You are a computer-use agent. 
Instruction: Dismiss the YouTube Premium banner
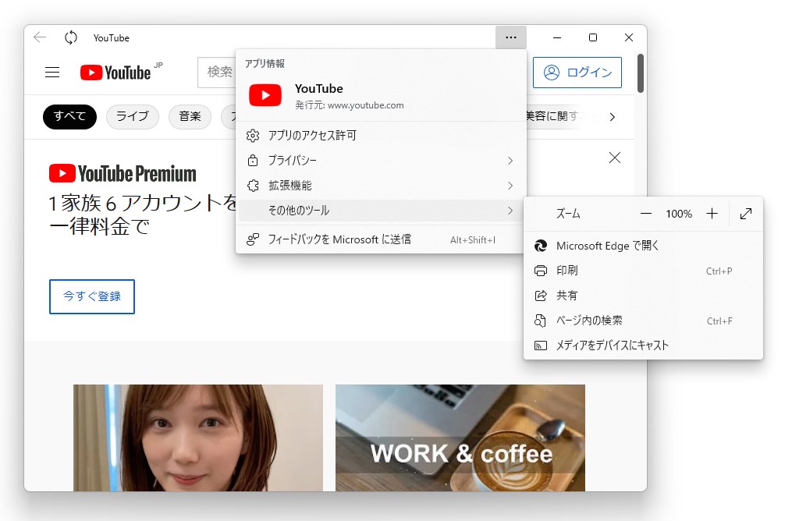[614, 158]
